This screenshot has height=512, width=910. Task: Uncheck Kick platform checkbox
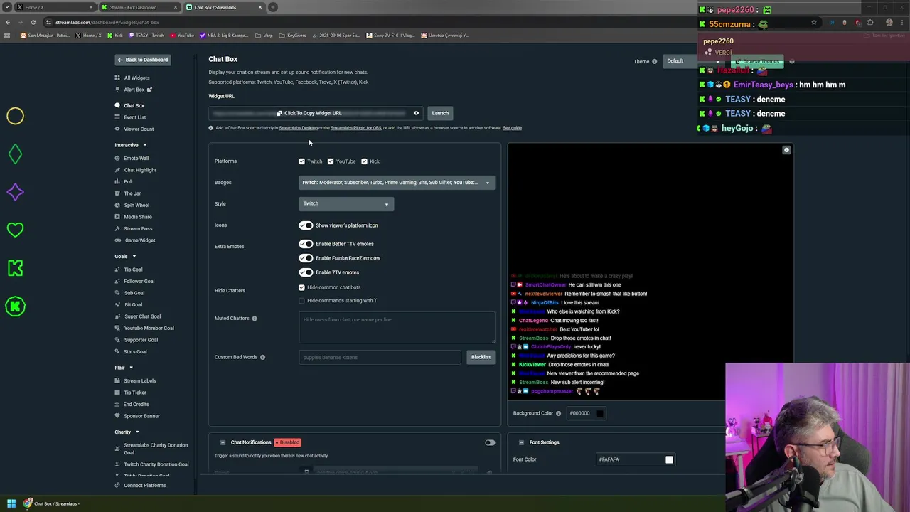tap(365, 161)
